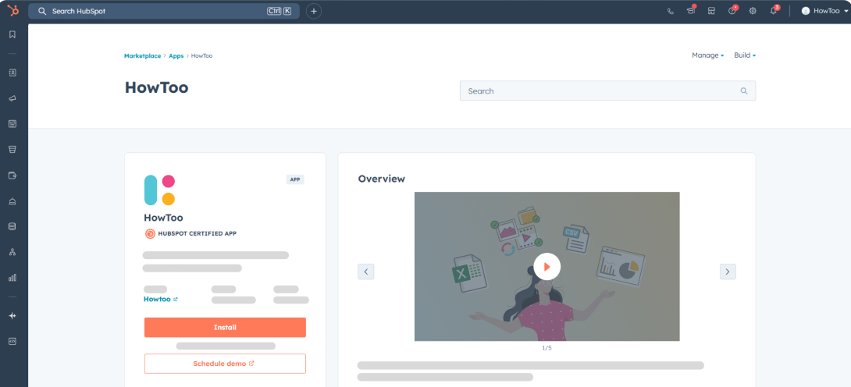Expand the Manage dropdown
Screen dimensions: 851x387
click(707, 55)
